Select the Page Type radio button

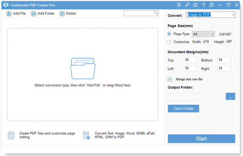click(169, 34)
